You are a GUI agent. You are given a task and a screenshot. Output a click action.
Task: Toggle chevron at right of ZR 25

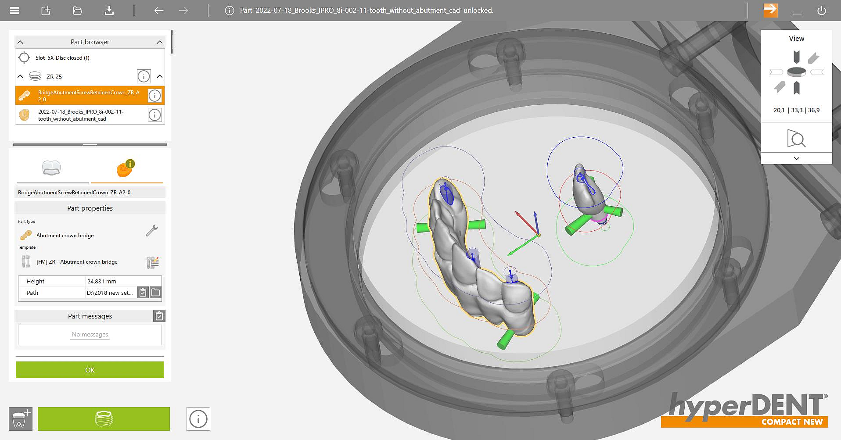click(160, 76)
